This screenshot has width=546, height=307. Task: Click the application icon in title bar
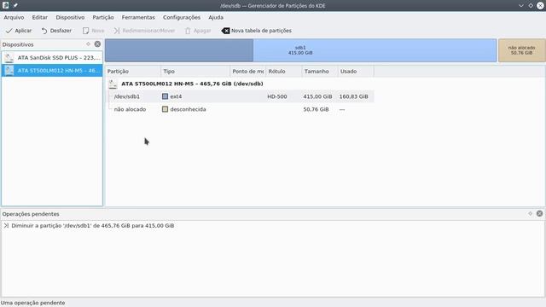coord(6,5)
